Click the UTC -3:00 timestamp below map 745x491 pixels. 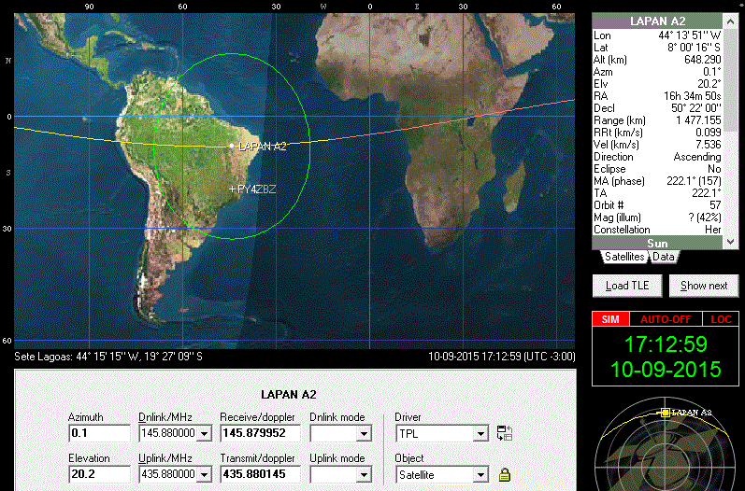click(x=502, y=357)
